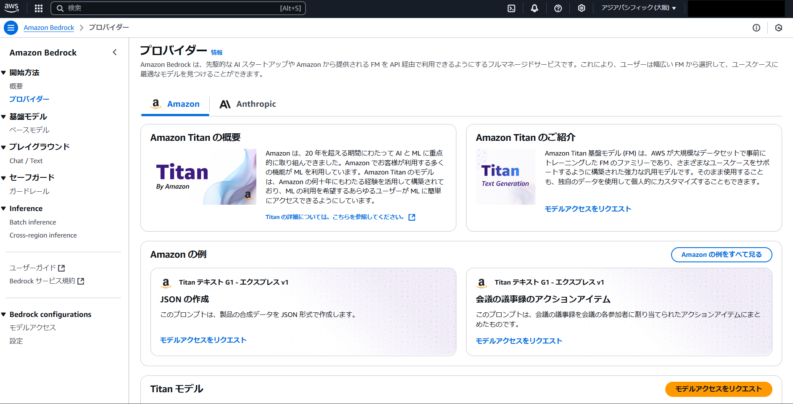Open the Chat / Text playground

26,161
